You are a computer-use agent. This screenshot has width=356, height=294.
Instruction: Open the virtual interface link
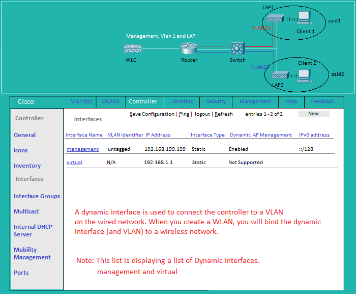[74, 163]
